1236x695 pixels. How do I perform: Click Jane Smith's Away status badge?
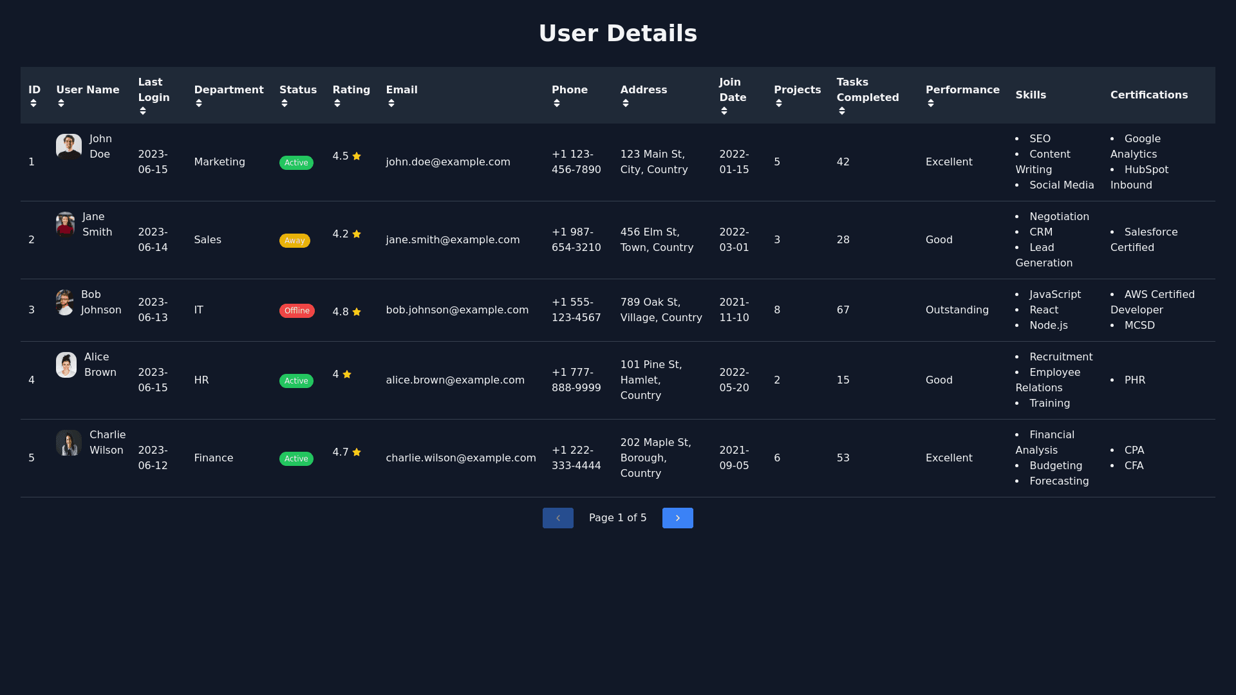coord(294,241)
